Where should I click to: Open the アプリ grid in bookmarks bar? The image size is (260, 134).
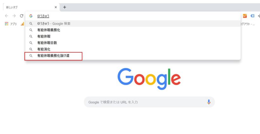click(11, 24)
